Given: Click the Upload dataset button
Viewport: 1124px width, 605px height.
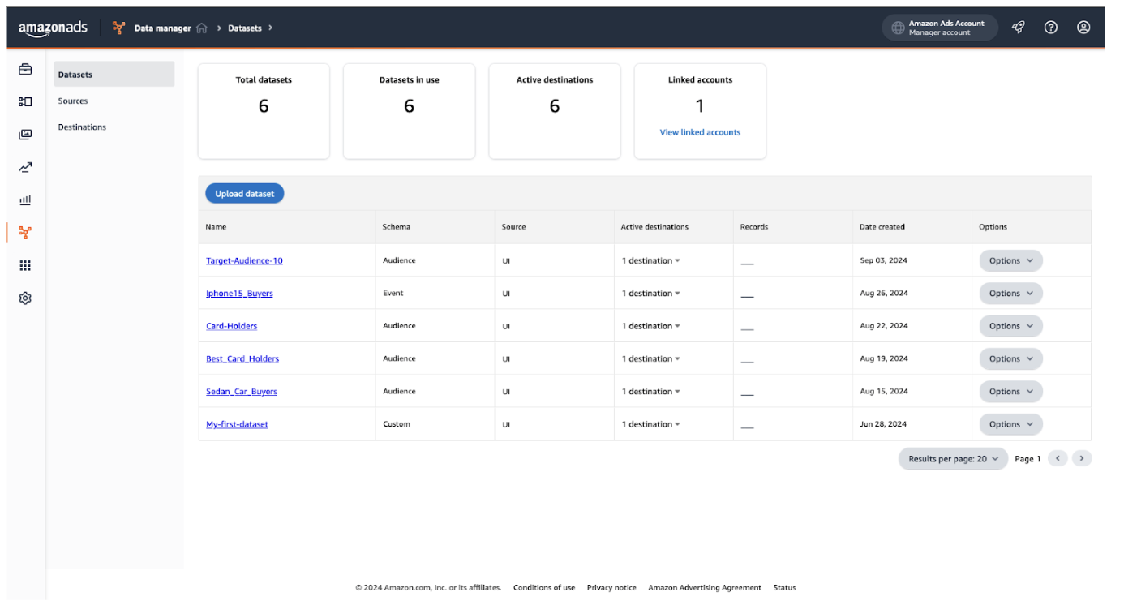Looking at the screenshot, I should (244, 194).
